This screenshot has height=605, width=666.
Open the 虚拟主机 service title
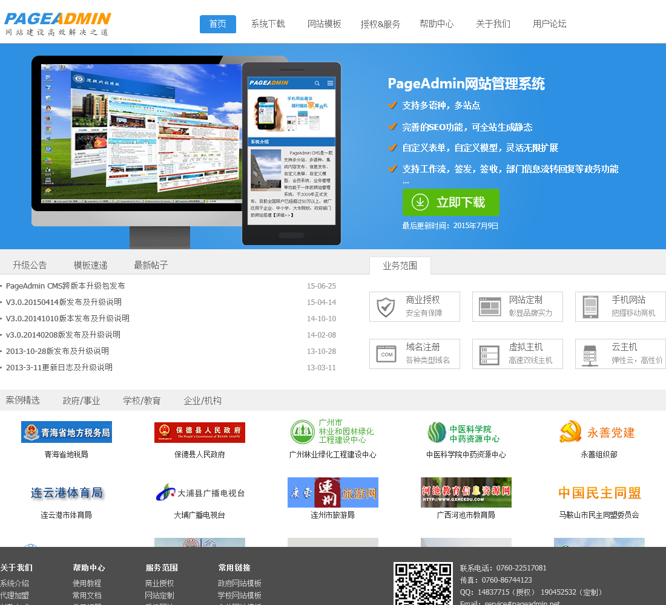point(526,347)
